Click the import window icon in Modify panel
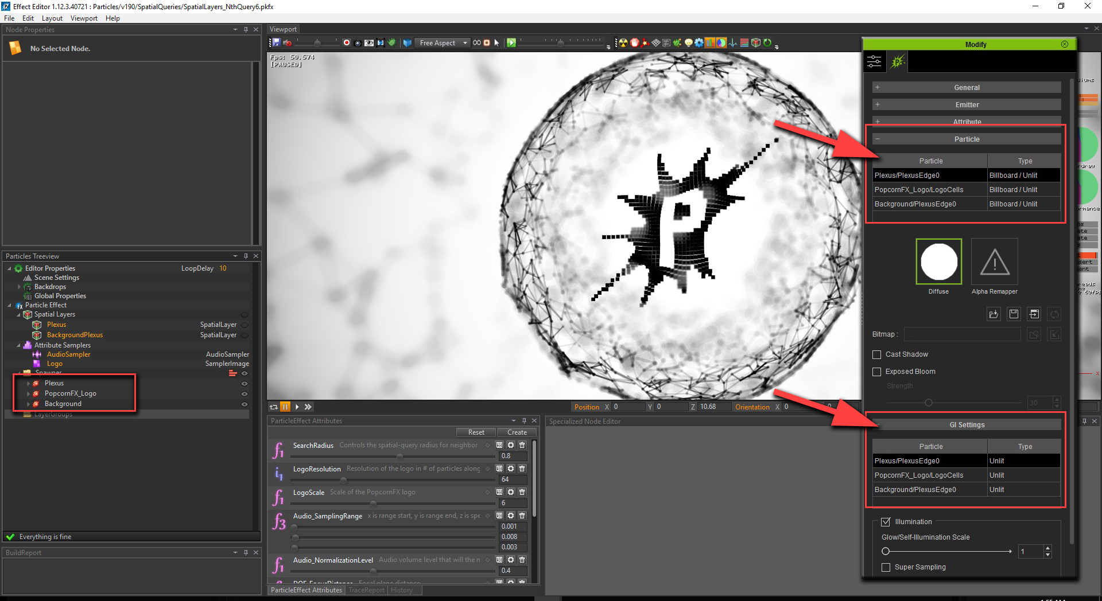This screenshot has width=1102, height=601. coord(1034,314)
